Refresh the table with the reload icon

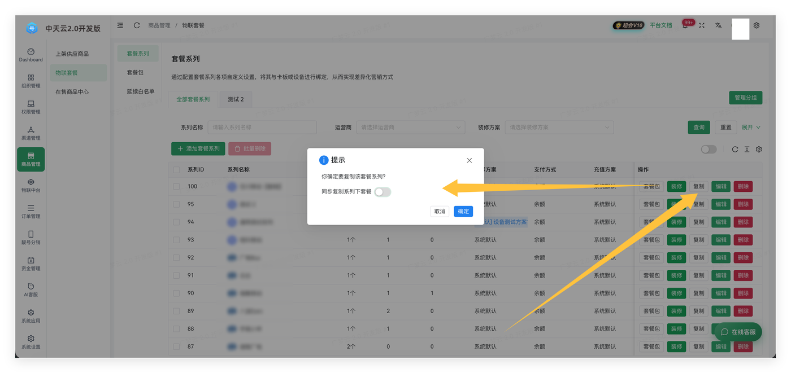[734, 150]
